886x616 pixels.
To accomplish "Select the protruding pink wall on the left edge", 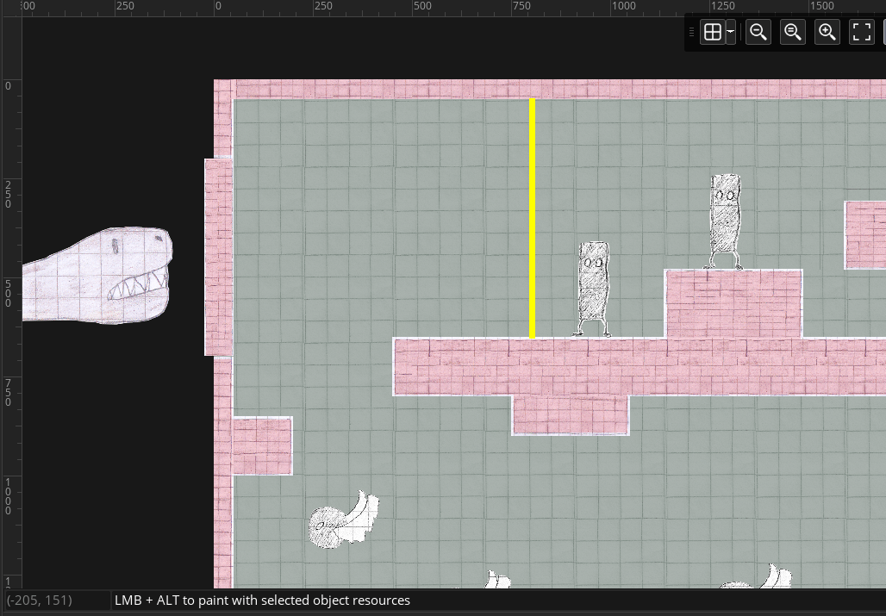I will click(219, 258).
